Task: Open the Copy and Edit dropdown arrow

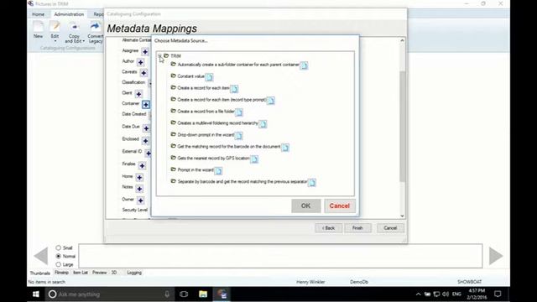Action: tap(84, 41)
